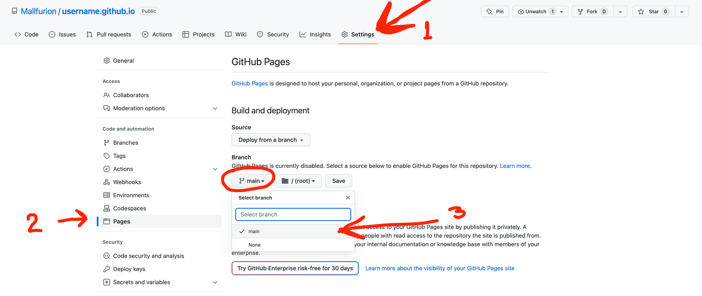
Task: Switch to the Issues tab
Action: tap(62, 34)
